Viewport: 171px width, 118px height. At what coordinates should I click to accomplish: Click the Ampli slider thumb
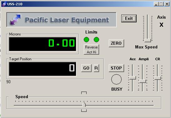[x=143, y=81]
